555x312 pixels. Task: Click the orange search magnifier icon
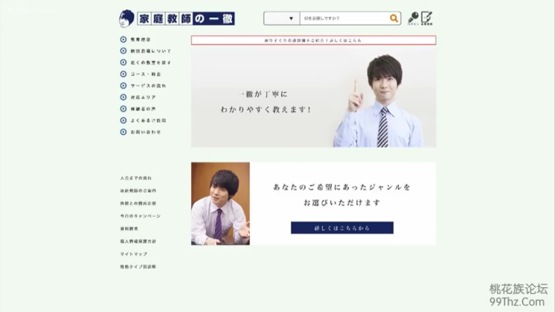(394, 19)
